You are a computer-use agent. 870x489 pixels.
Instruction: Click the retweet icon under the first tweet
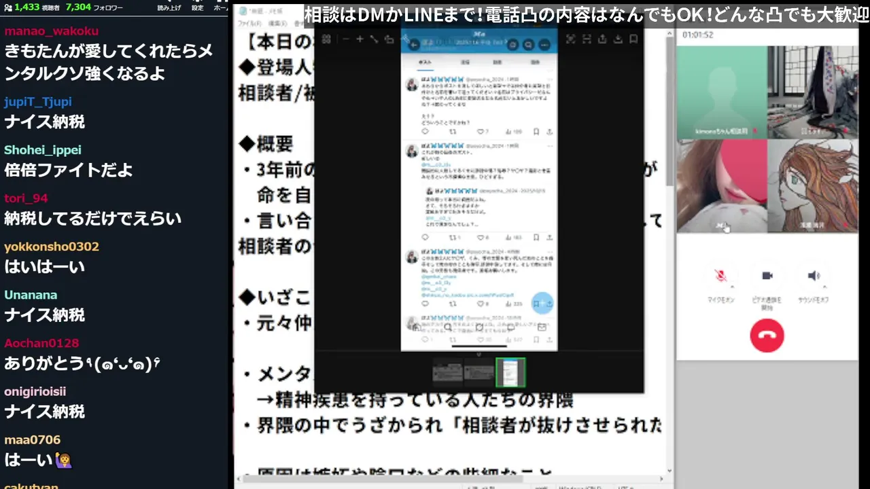tap(453, 131)
